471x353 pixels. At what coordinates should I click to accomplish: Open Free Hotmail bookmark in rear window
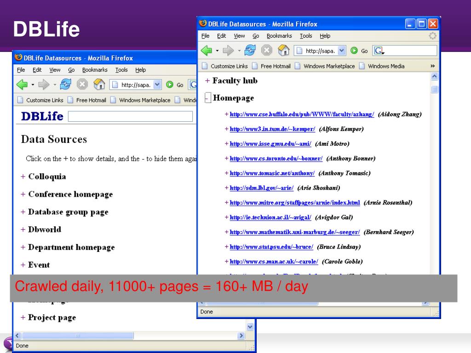coord(87,100)
